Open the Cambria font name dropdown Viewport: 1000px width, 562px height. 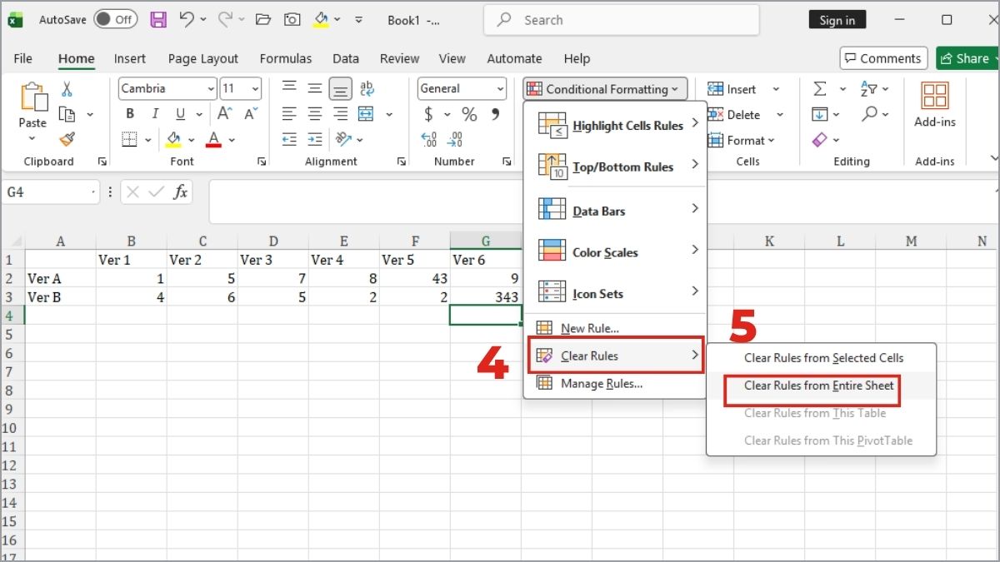click(209, 88)
